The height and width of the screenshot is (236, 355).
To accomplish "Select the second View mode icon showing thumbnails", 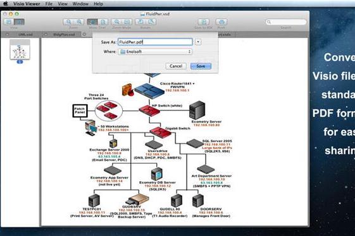I will 19,22.
